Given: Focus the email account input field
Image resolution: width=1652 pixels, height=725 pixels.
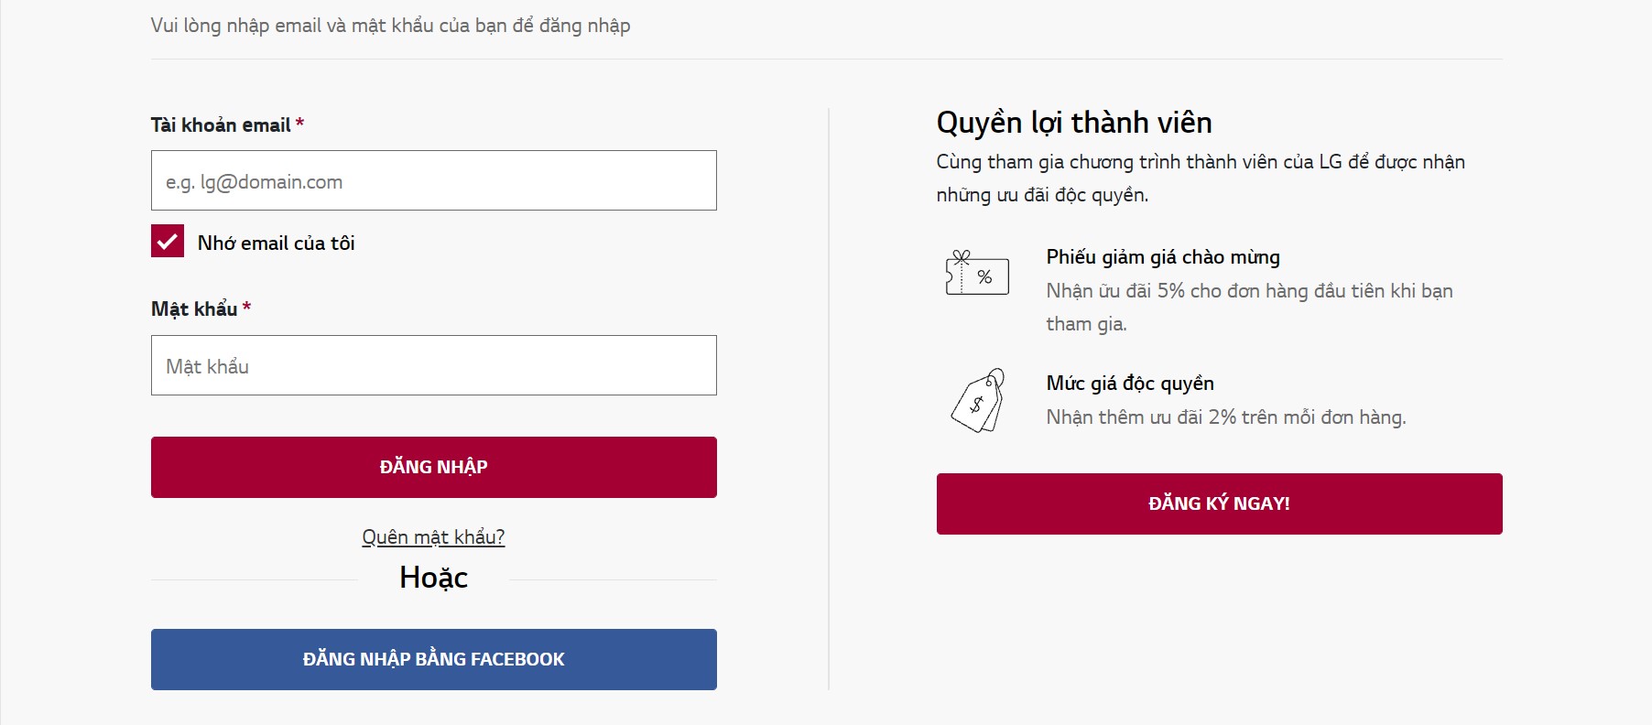Looking at the screenshot, I should point(434,180).
